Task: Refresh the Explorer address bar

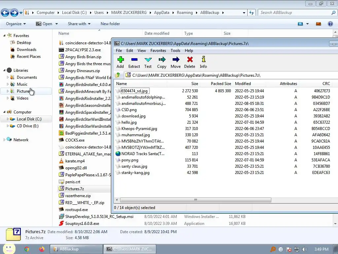Action: point(251,13)
